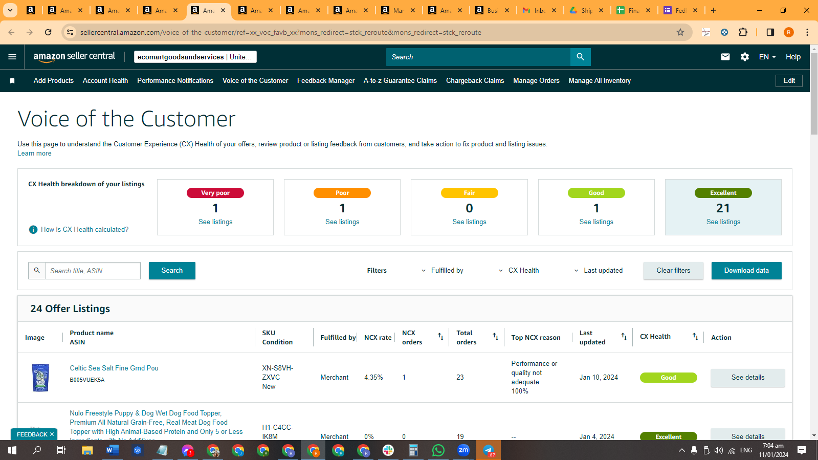Open Help in the Seller Central header

(x=793, y=57)
